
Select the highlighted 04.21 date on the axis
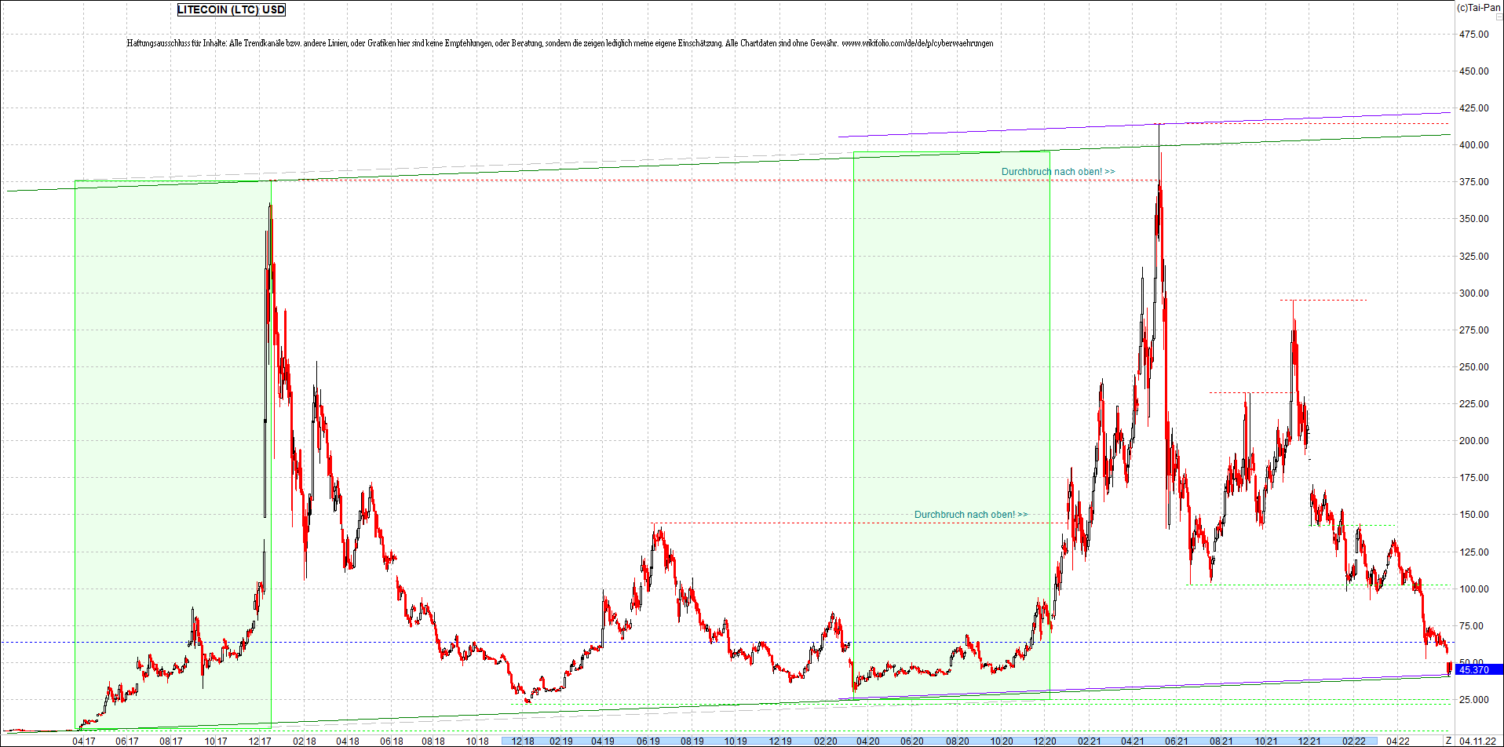[x=1132, y=741]
